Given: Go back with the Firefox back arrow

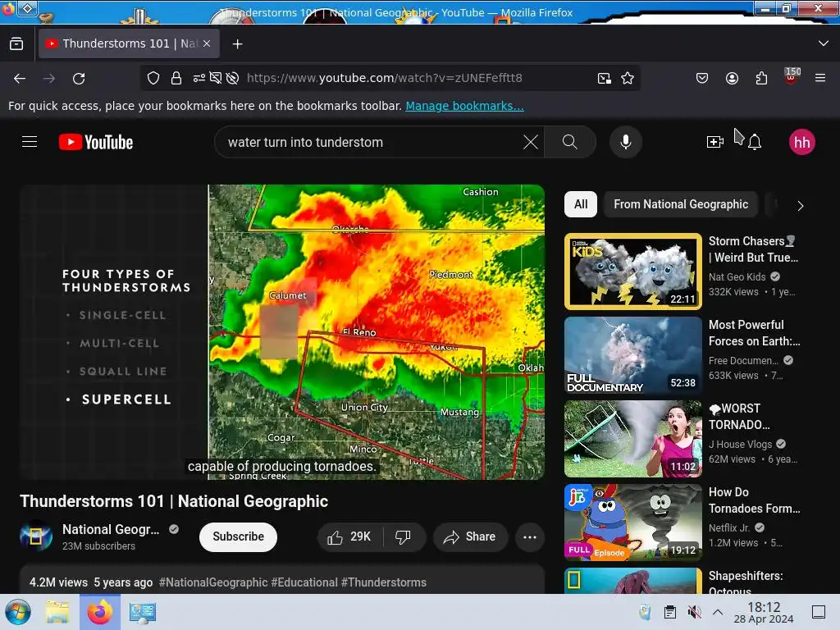Looking at the screenshot, I should [x=20, y=78].
